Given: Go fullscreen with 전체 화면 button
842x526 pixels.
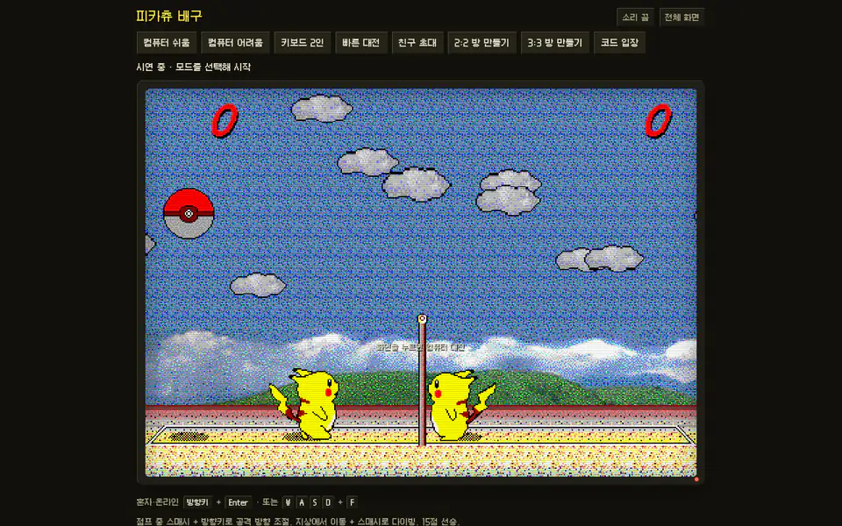Looking at the screenshot, I should 682,18.
